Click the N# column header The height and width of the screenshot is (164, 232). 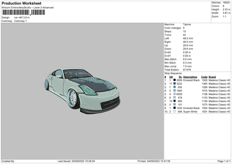point(171,77)
